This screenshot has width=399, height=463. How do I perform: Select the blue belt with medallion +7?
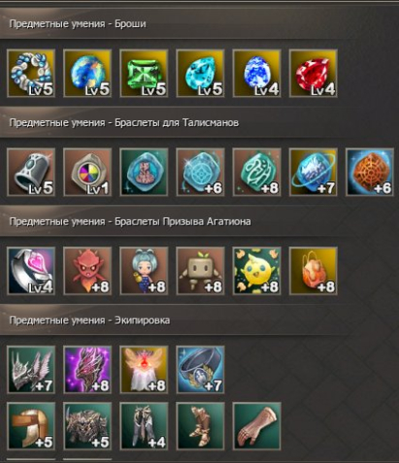click(x=200, y=370)
